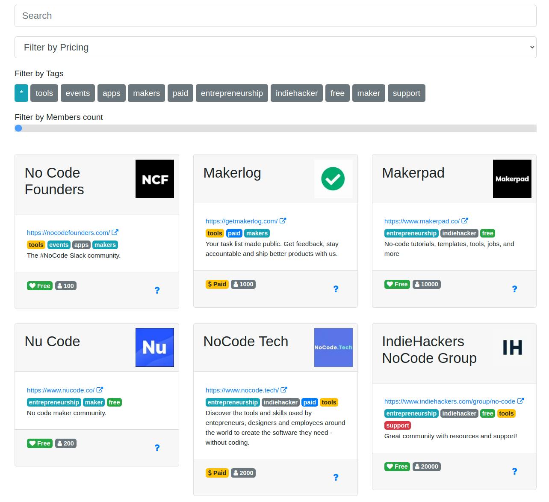
Task: Click the 20000 members badge on IndieHackers
Action: [426, 466]
